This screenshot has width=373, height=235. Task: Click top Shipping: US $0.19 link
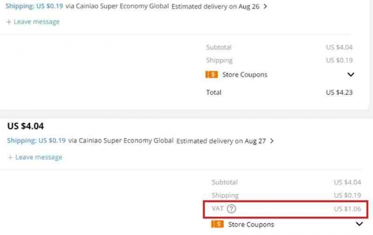coord(34,6)
